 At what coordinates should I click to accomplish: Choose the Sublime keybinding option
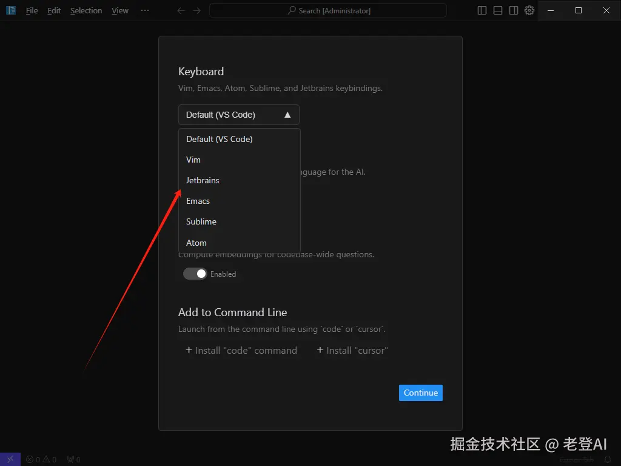tap(239, 221)
